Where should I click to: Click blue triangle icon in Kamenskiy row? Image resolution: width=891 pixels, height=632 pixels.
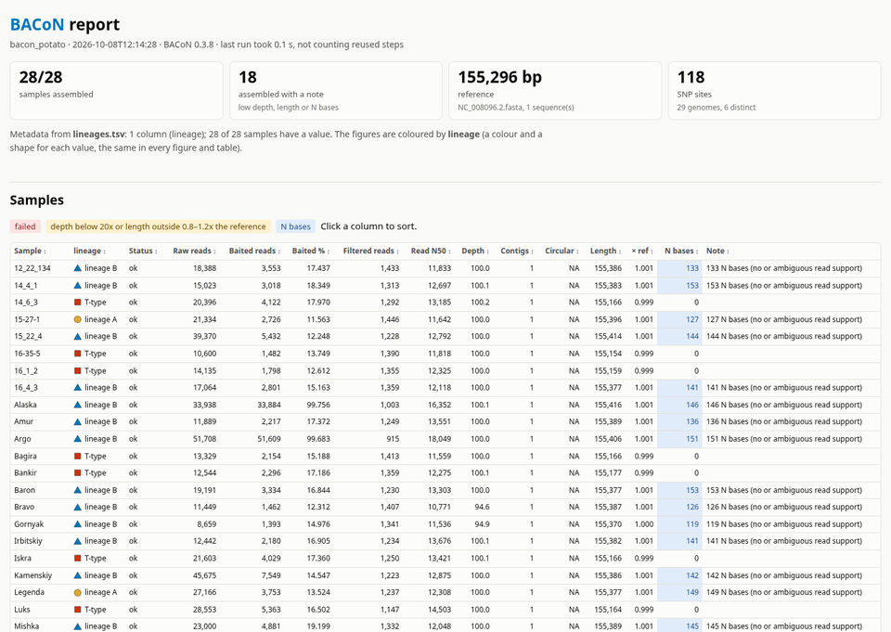(x=78, y=575)
